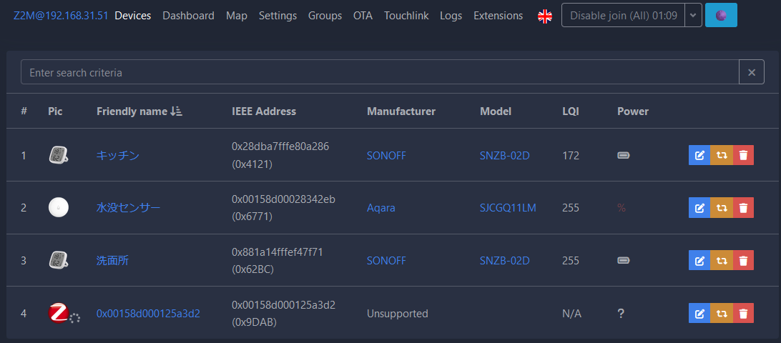The width and height of the screenshot is (781, 343).
Task: Click reconfigure icon for キッチン device
Action: coord(721,155)
